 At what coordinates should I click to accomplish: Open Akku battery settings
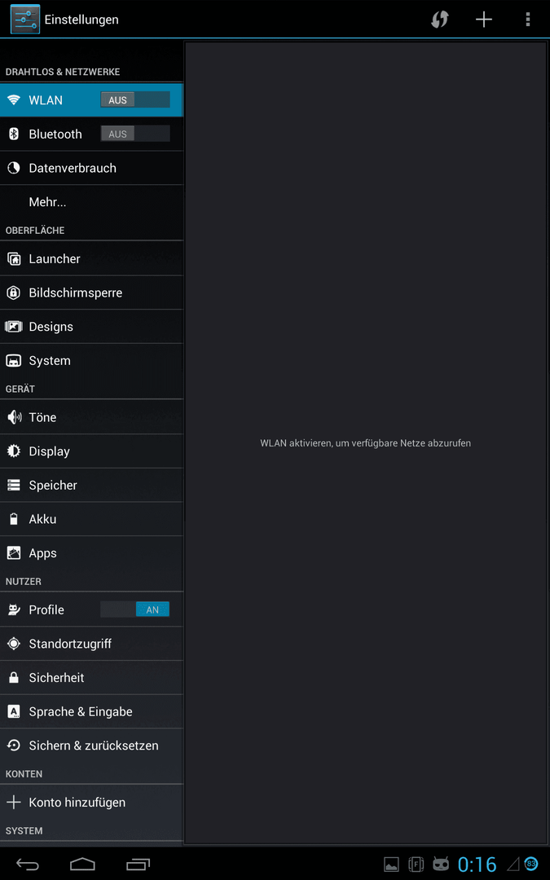point(91,519)
